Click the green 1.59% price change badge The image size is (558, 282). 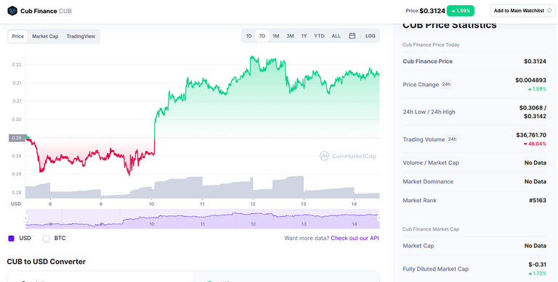(x=461, y=11)
